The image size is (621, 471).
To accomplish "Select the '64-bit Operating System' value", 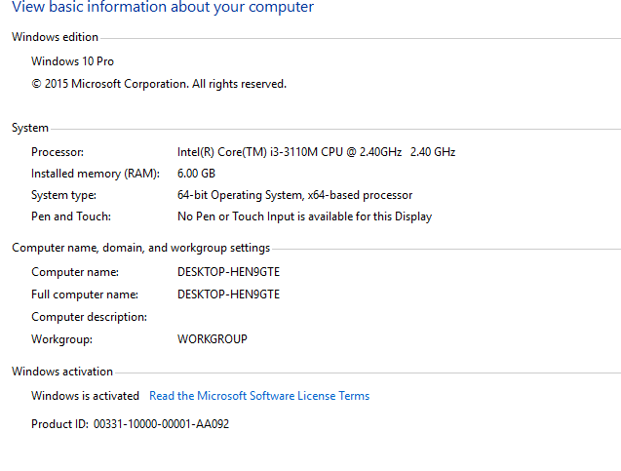I will [x=294, y=195].
